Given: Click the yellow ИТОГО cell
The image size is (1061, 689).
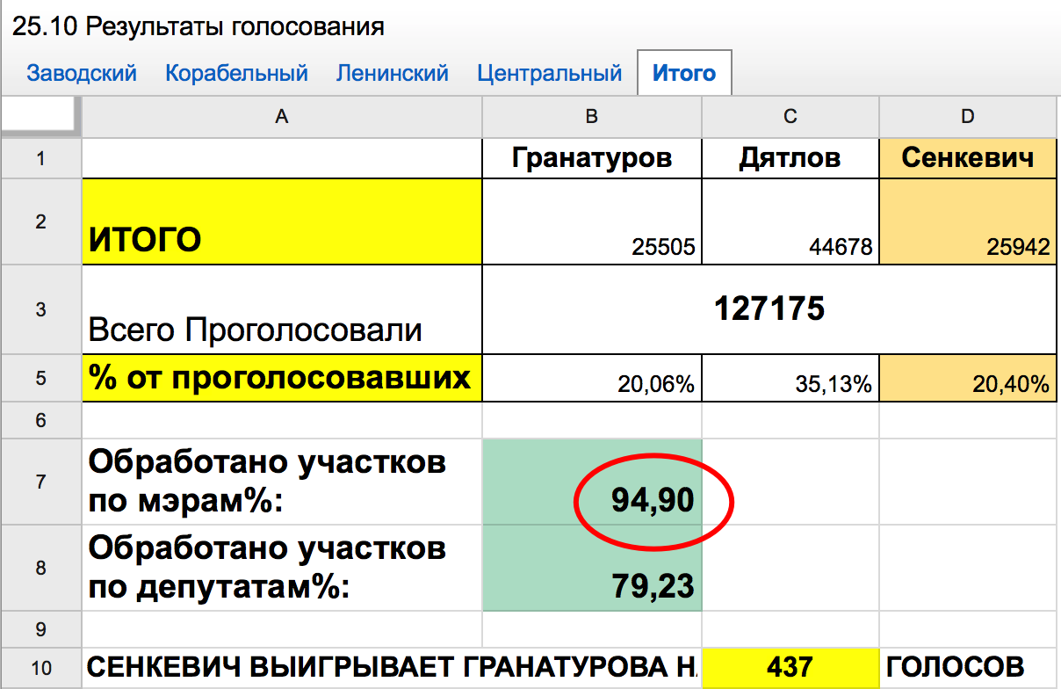Looking at the screenshot, I should 281,221.
